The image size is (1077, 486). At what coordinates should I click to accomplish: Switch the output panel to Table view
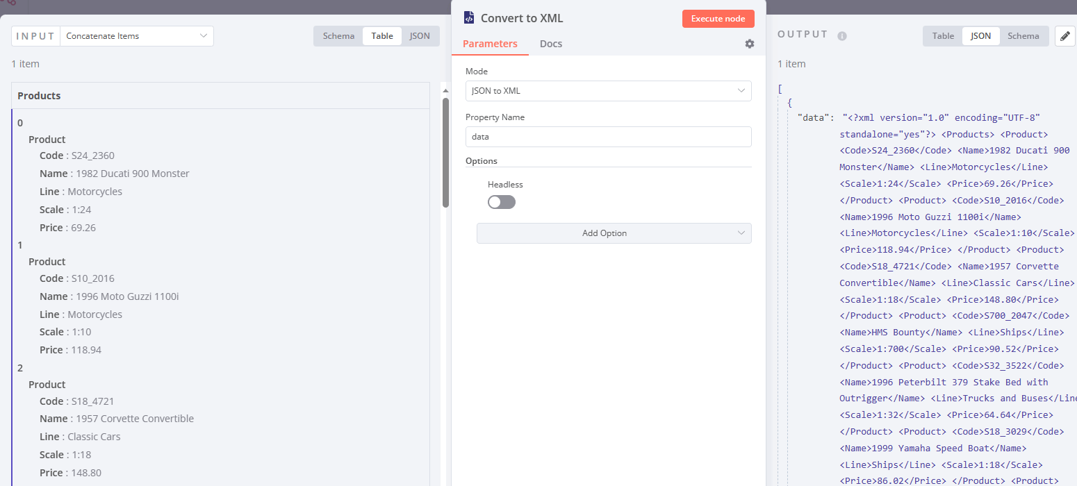tap(942, 35)
